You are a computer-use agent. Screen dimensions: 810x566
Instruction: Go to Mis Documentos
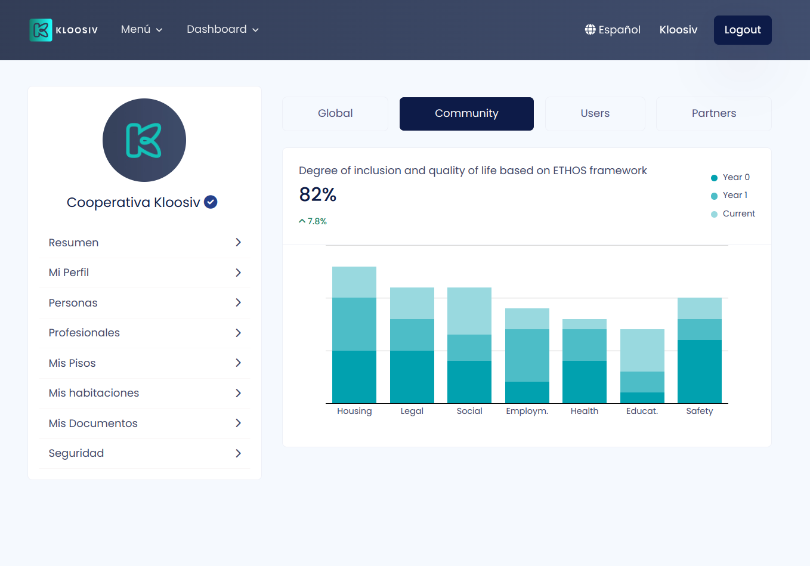click(144, 423)
